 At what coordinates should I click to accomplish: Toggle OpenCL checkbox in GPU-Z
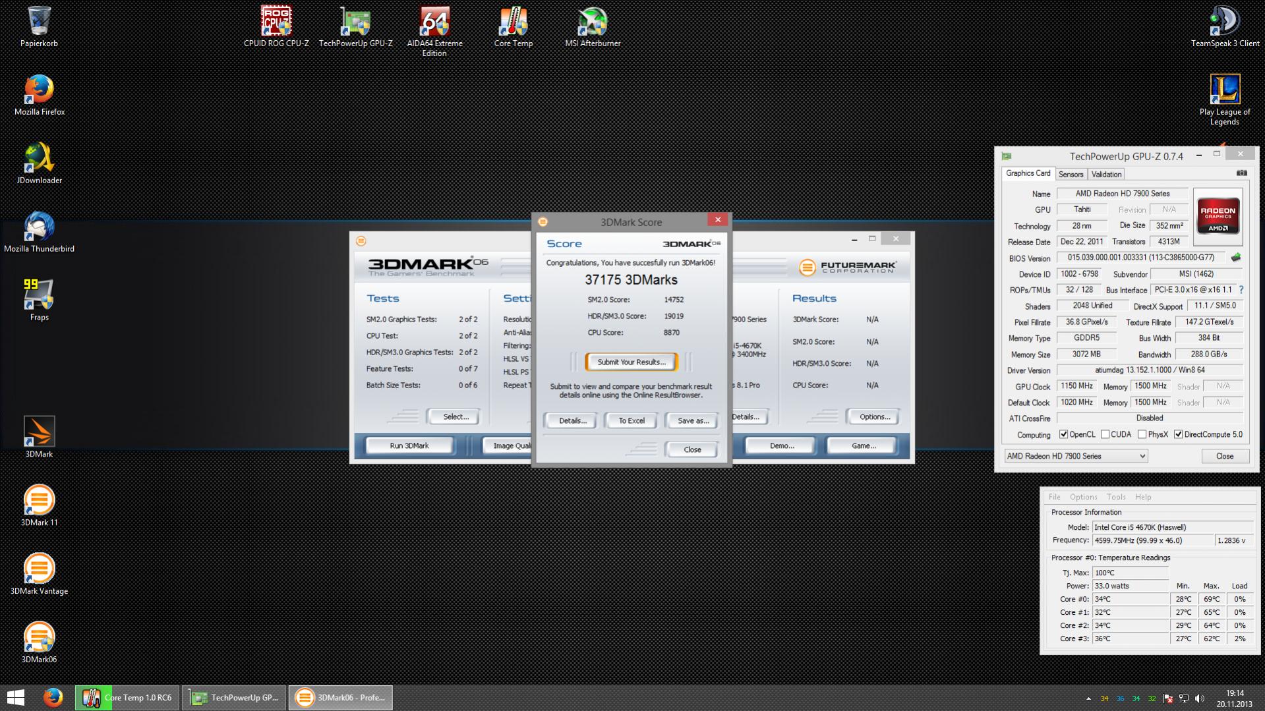coord(1063,434)
